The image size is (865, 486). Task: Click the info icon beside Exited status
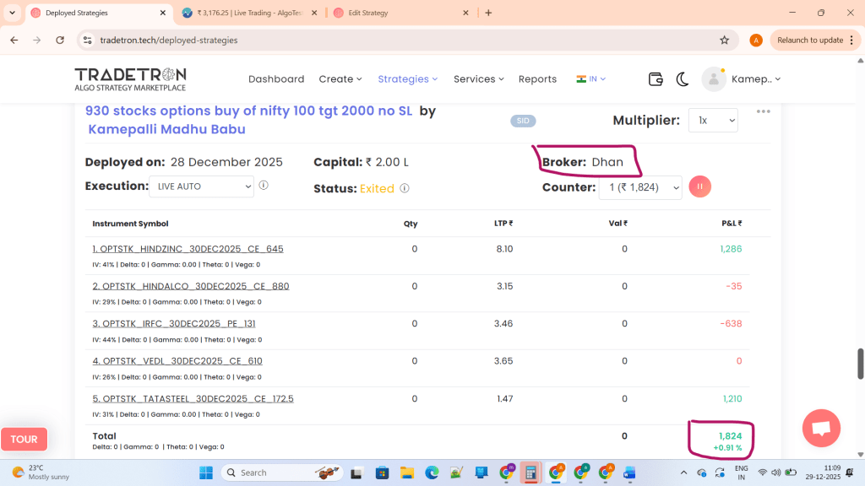(x=405, y=188)
